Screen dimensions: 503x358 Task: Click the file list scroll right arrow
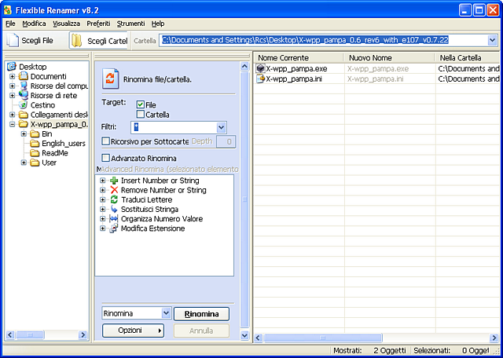494,338
